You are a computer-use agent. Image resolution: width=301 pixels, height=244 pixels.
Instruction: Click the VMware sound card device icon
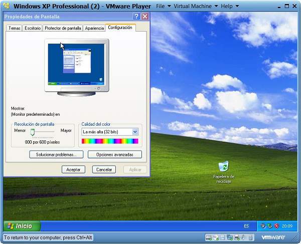click(x=243, y=237)
